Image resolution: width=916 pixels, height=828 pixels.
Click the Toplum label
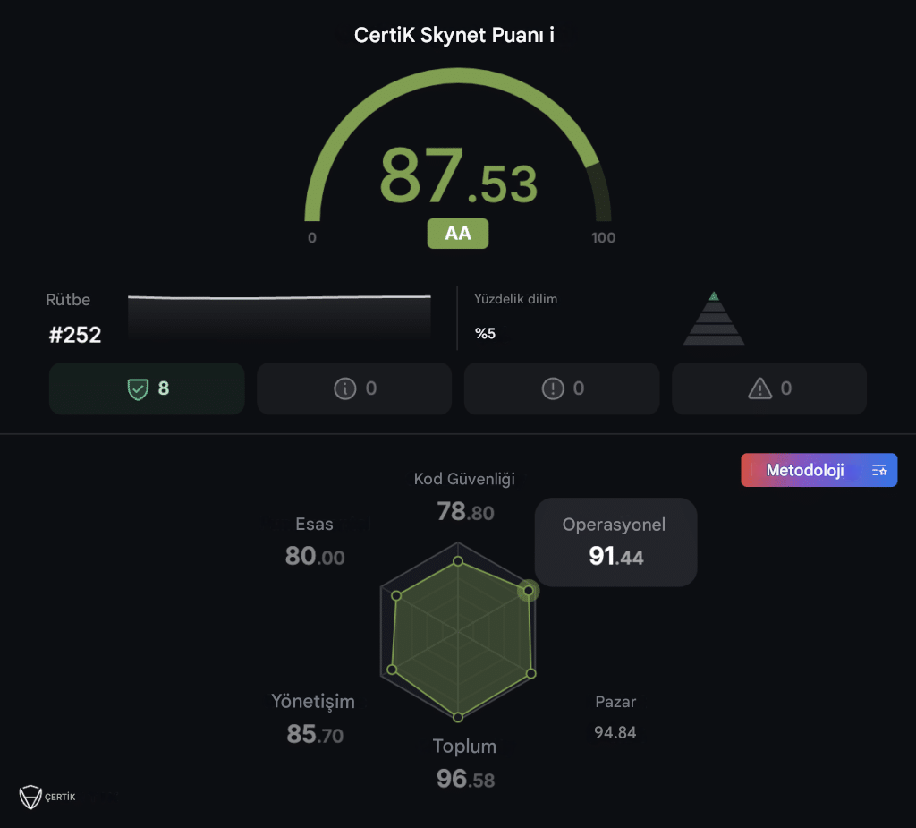pyautogui.click(x=464, y=747)
